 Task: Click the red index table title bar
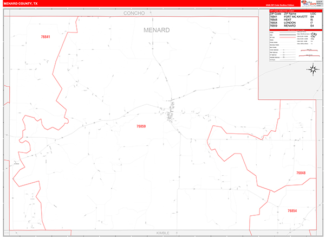pos(296,11)
